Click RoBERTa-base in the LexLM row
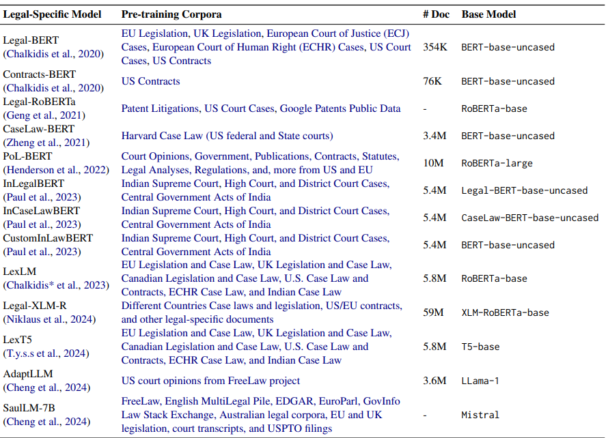Screen dimensions: 608x438 pos(495,278)
